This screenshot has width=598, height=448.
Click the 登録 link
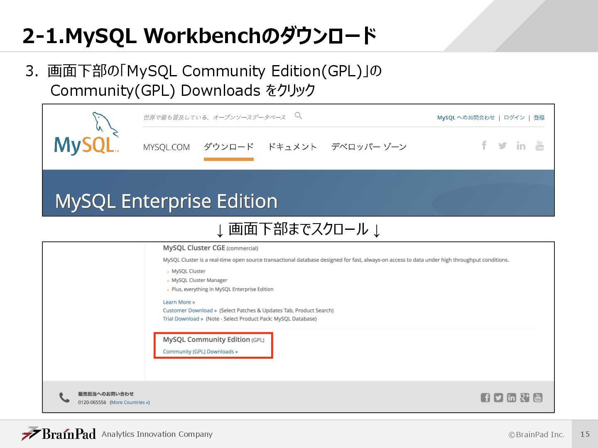pyautogui.click(x=539, y=117)
